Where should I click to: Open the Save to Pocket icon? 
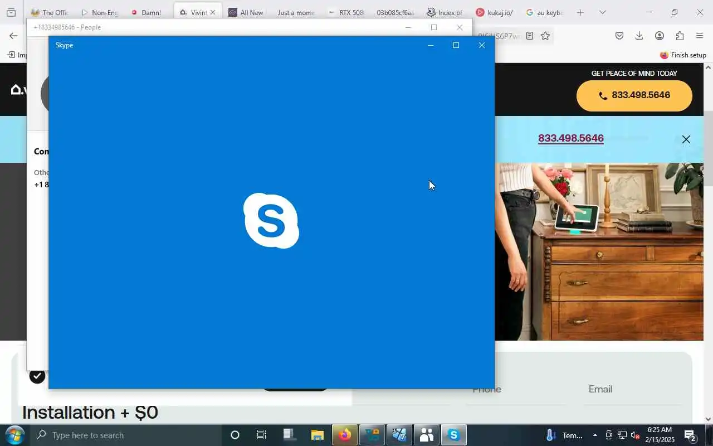point(619,36)
